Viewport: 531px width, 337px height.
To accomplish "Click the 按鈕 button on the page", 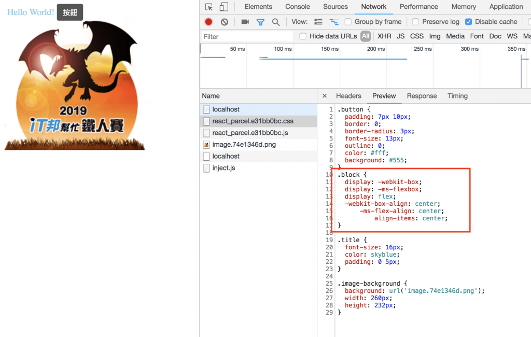I will (x=70, y=12).
